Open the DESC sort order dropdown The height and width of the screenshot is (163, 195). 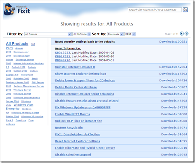(x=130, y=34)
